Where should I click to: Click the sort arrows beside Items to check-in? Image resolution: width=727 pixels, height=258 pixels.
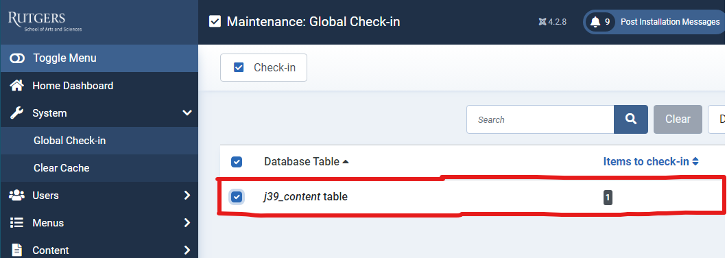(695, 161)
